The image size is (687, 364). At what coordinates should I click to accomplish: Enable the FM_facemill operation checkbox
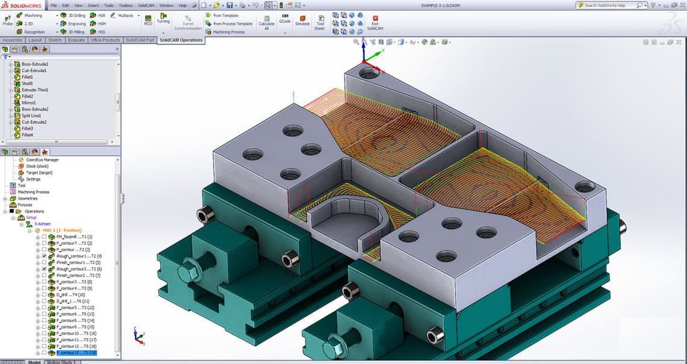coord(44,236)
